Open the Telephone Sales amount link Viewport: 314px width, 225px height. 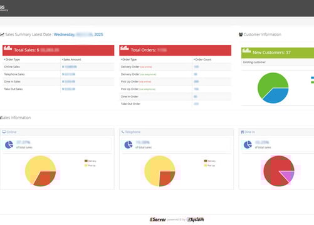69,74
